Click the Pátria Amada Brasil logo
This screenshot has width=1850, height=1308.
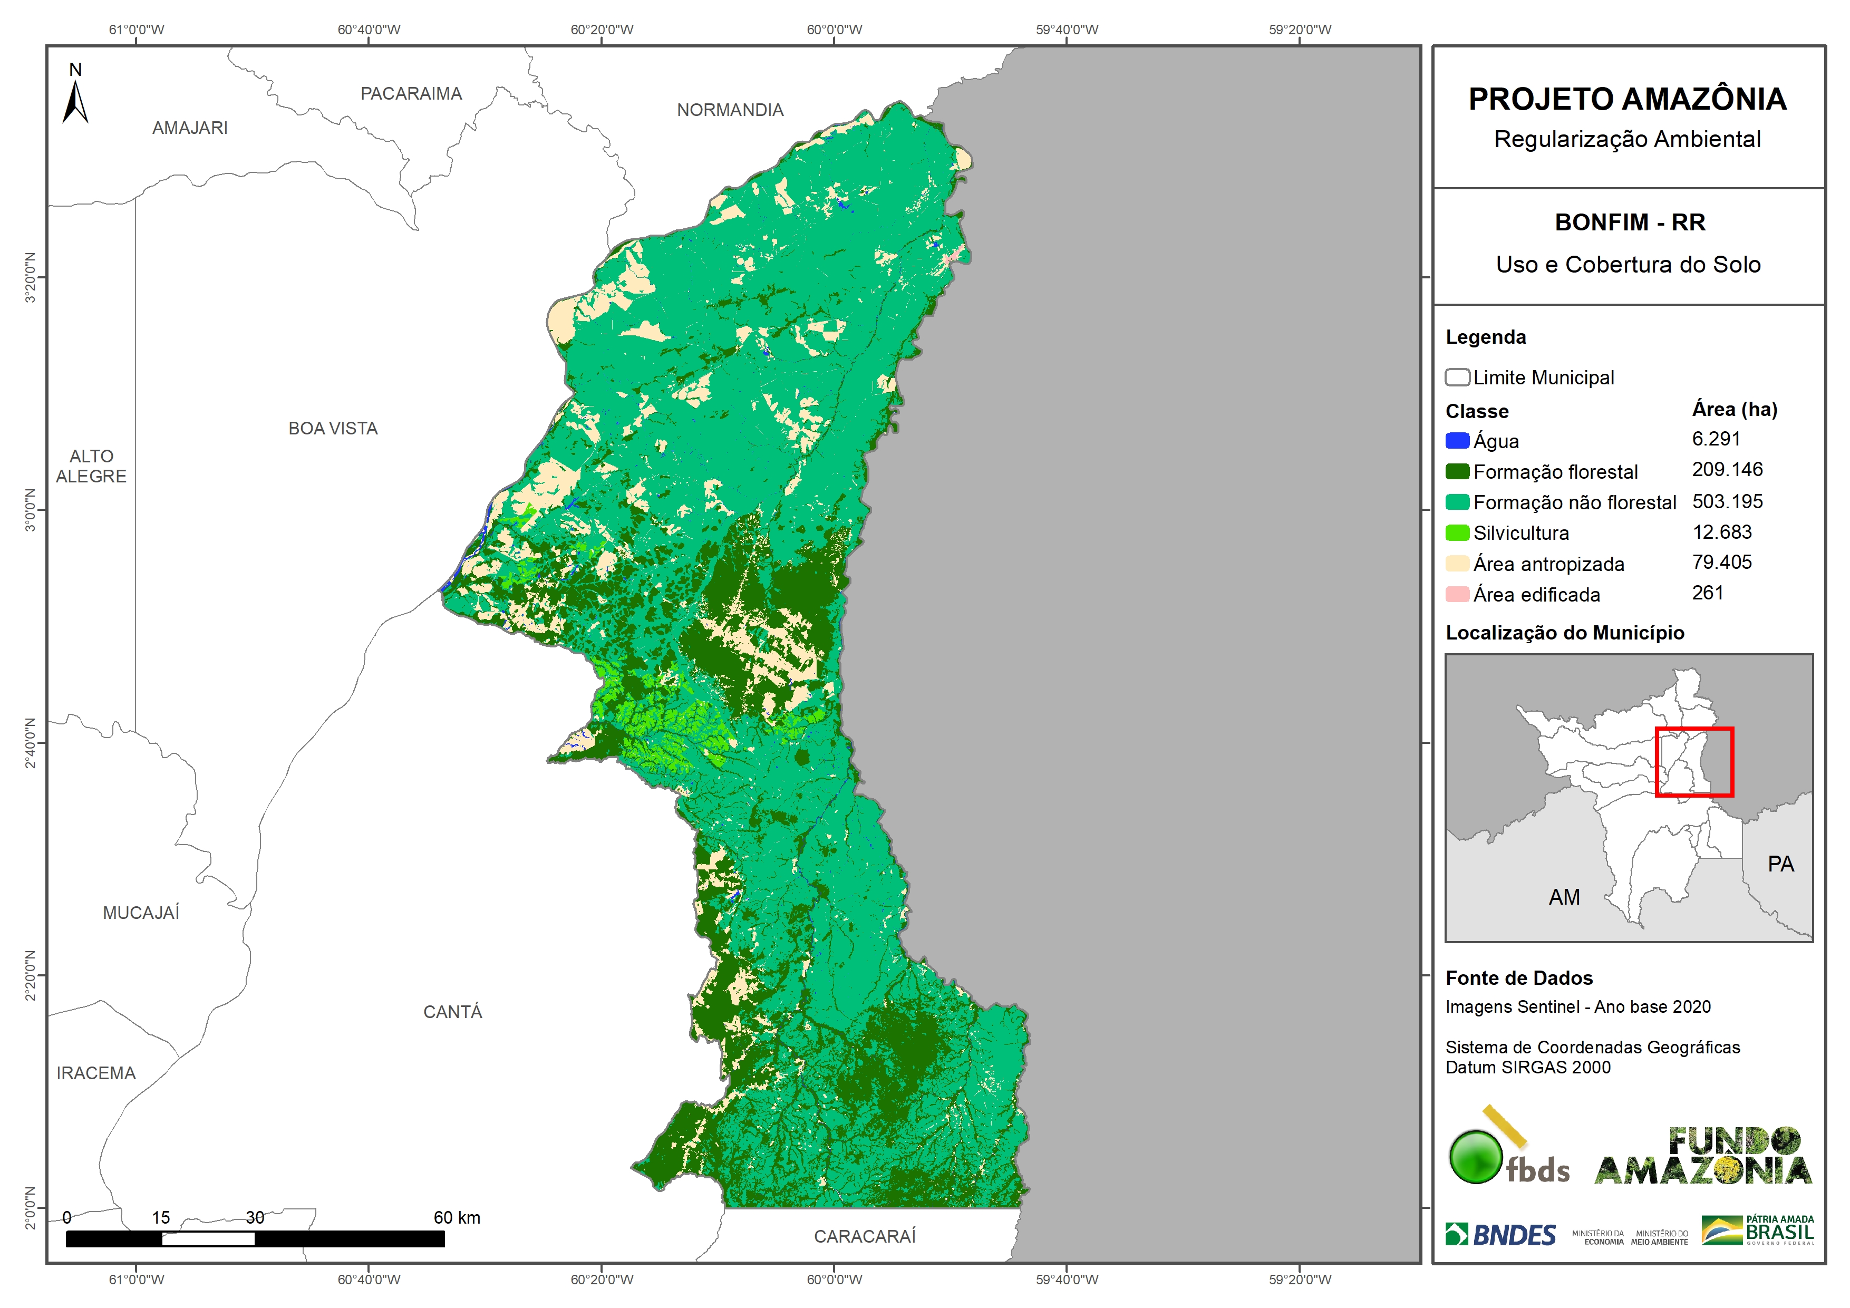pyautogui.click(x=1757, y=1230)
